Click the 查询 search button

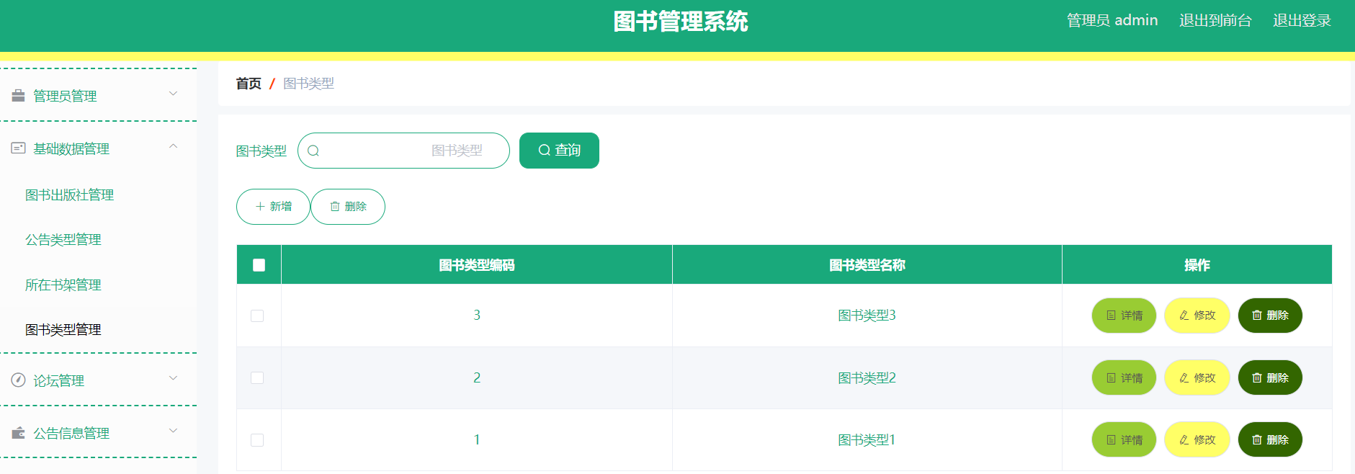[559, 151]
